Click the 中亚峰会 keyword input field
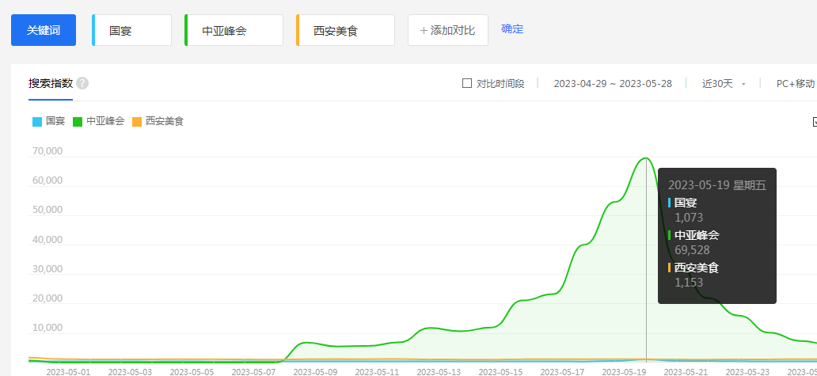 (234, 30)
